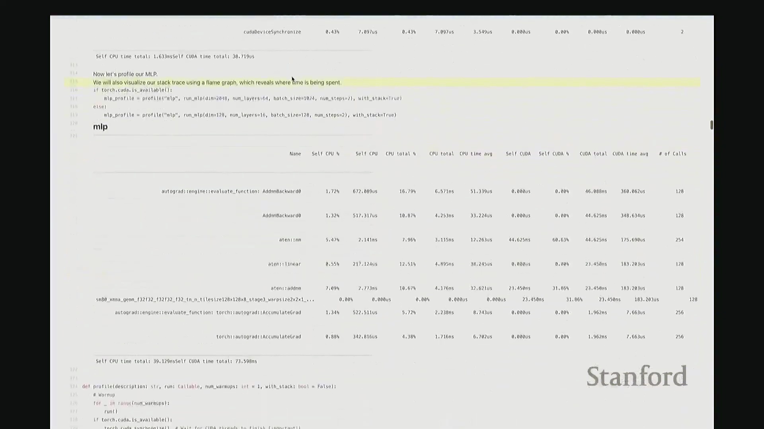Click the 60.63% Self CUDA value

pyautogui.click(x=560, y=240)
